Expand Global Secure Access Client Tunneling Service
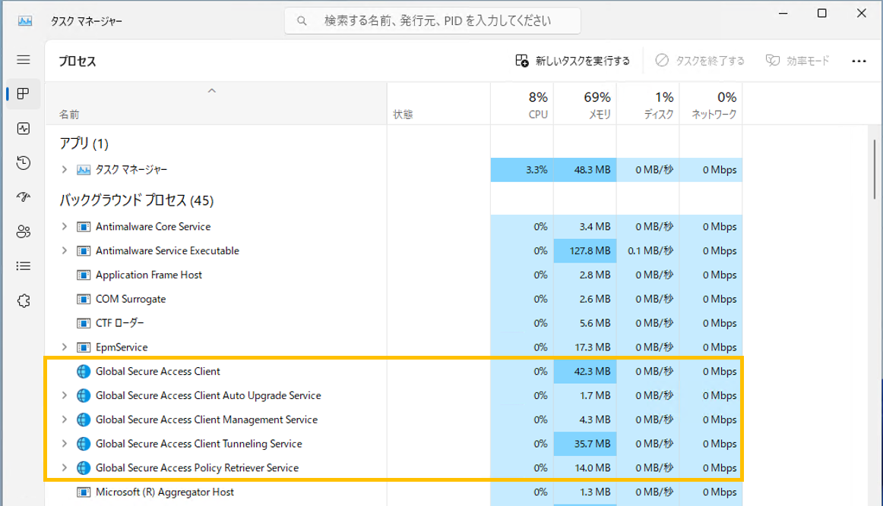 [64, 444]
